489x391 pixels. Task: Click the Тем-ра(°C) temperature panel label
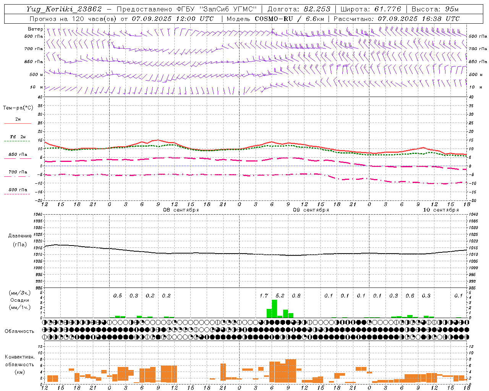coord(18,108)
